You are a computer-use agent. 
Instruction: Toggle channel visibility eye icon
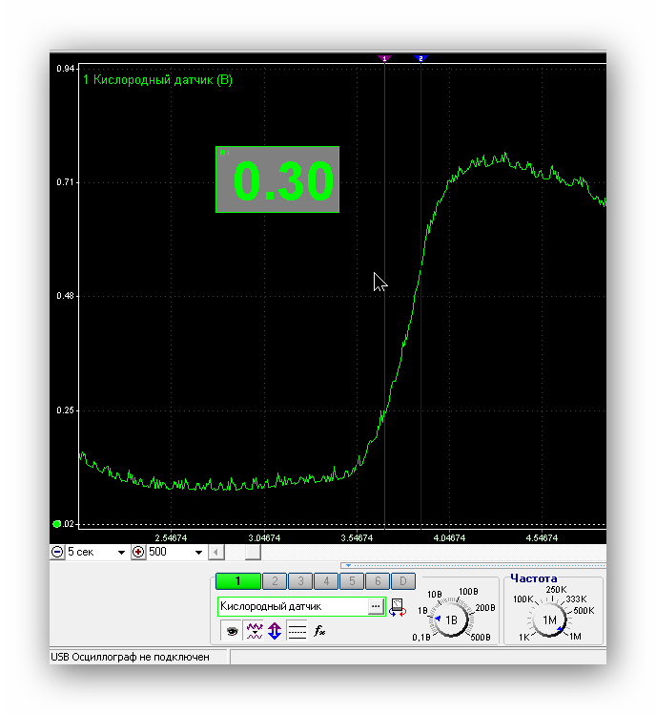coord(232,631)
